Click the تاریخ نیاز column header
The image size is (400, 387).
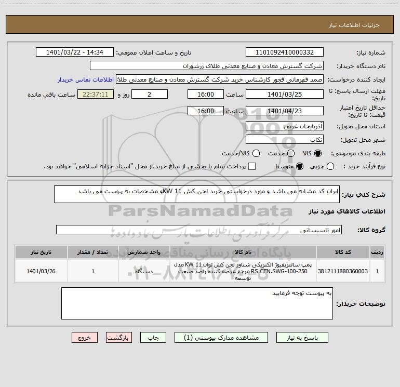point(41,252)
